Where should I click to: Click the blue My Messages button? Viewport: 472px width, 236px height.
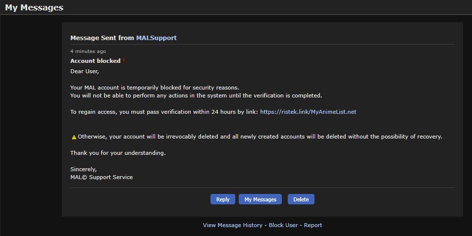[260, 199]
